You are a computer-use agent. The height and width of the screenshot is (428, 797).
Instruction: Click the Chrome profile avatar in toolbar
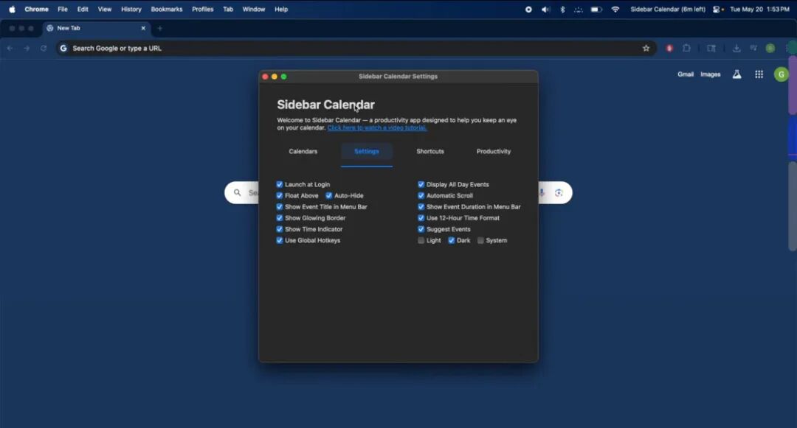(770, 48)
